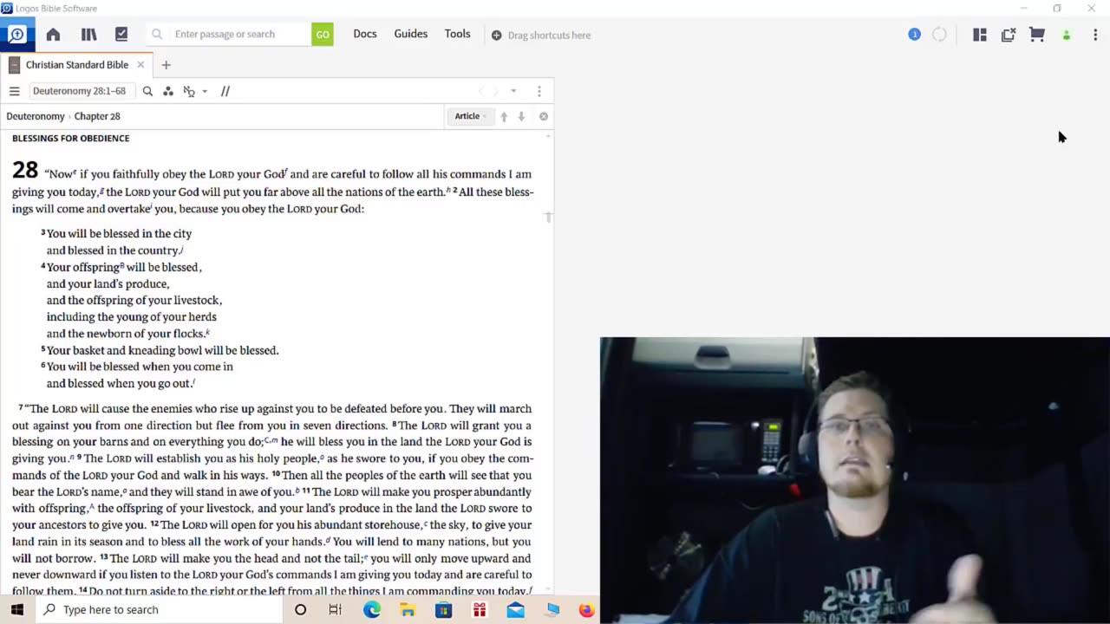Open the Library books icon

[88, 35]
